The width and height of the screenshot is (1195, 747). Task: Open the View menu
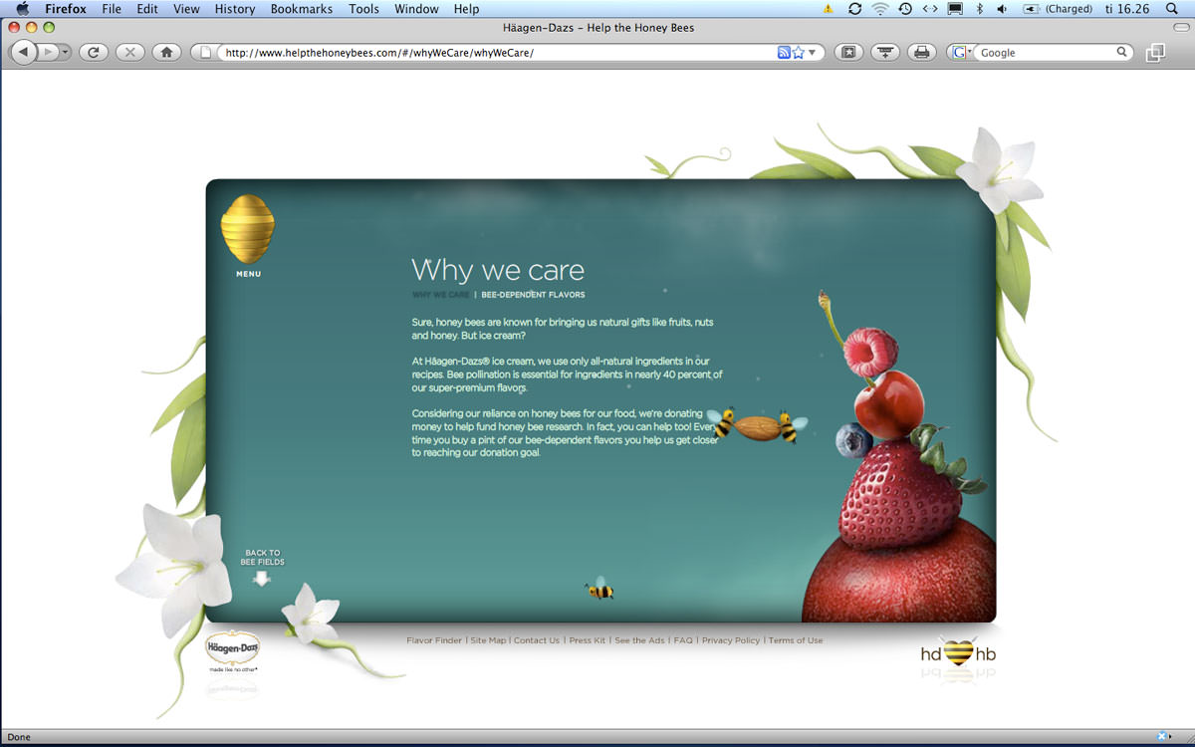[186, 9]
